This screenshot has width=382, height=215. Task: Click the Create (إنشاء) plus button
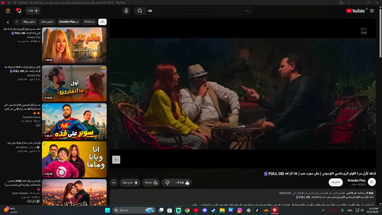coord(33,11)
